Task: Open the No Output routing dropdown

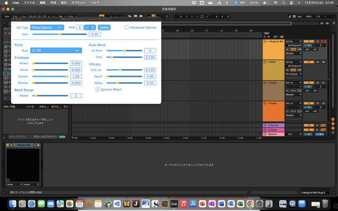Action: point(293,74)
